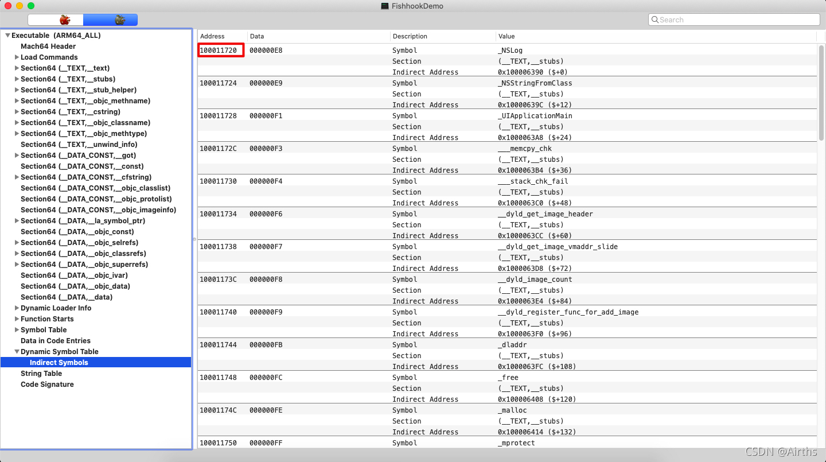Viewport: 826px width, 462px height.
Task: Select the _free symbol value
Action: [x=508, y=378]
